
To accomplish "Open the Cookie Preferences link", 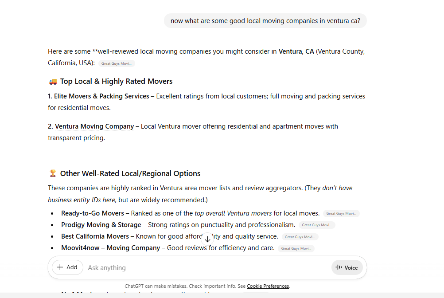I will pyautogui.click(x=268, y=286).
